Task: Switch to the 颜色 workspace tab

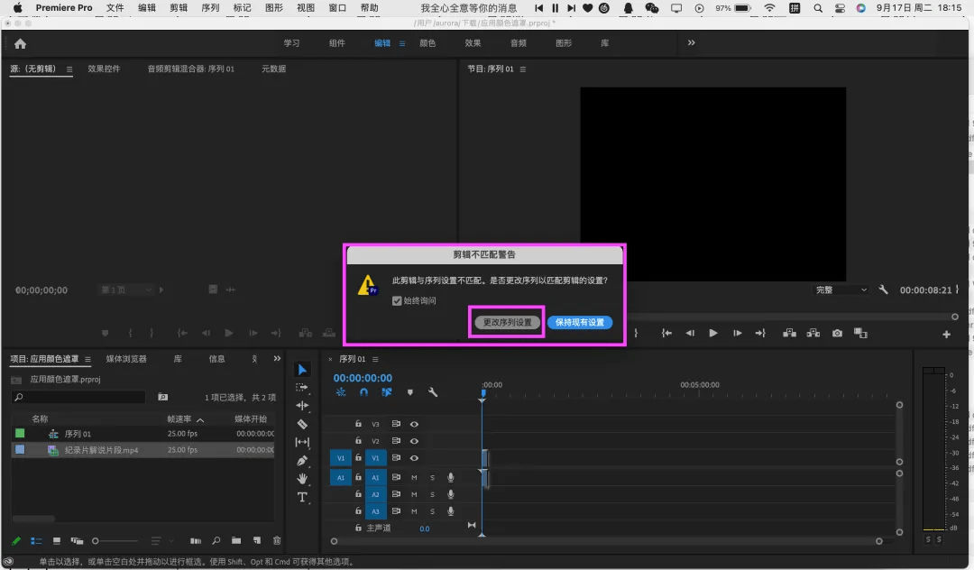Action: 427,43
